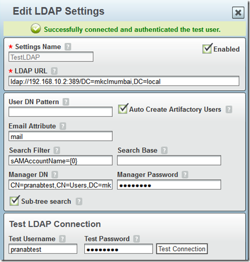Viewport: 250px width, 262px height.
Task: Click the 'Test LDAP Connection' heading
Action: tap(55, 224)
